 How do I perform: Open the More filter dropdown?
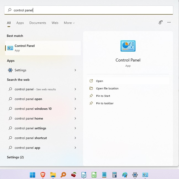pyautogui.click(x=69, y=23)
